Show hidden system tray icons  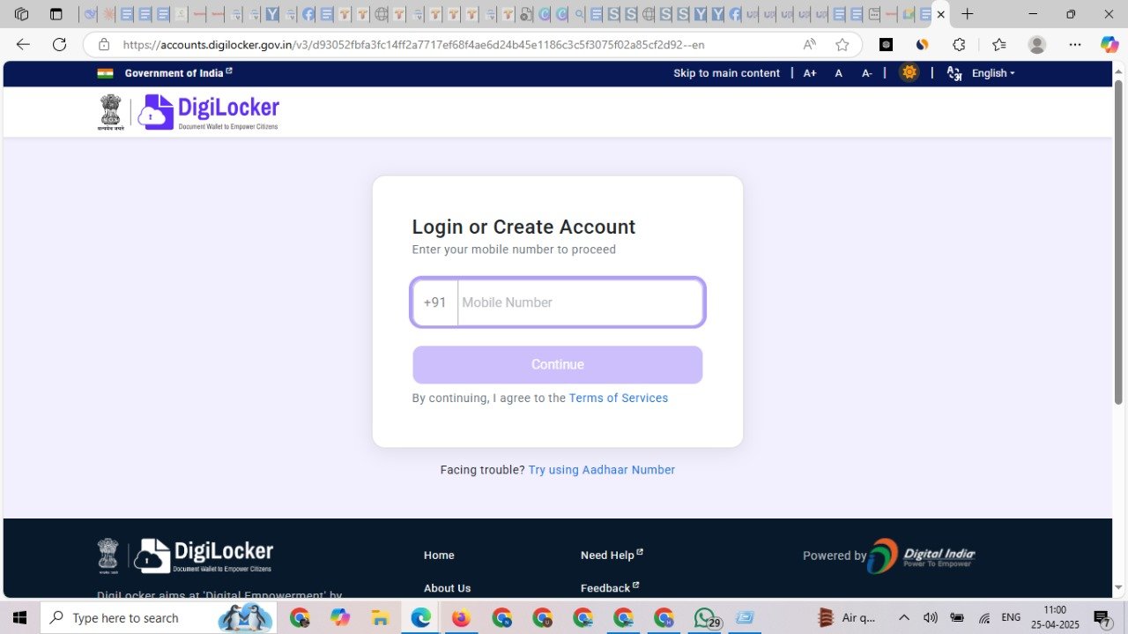[903, 618]
